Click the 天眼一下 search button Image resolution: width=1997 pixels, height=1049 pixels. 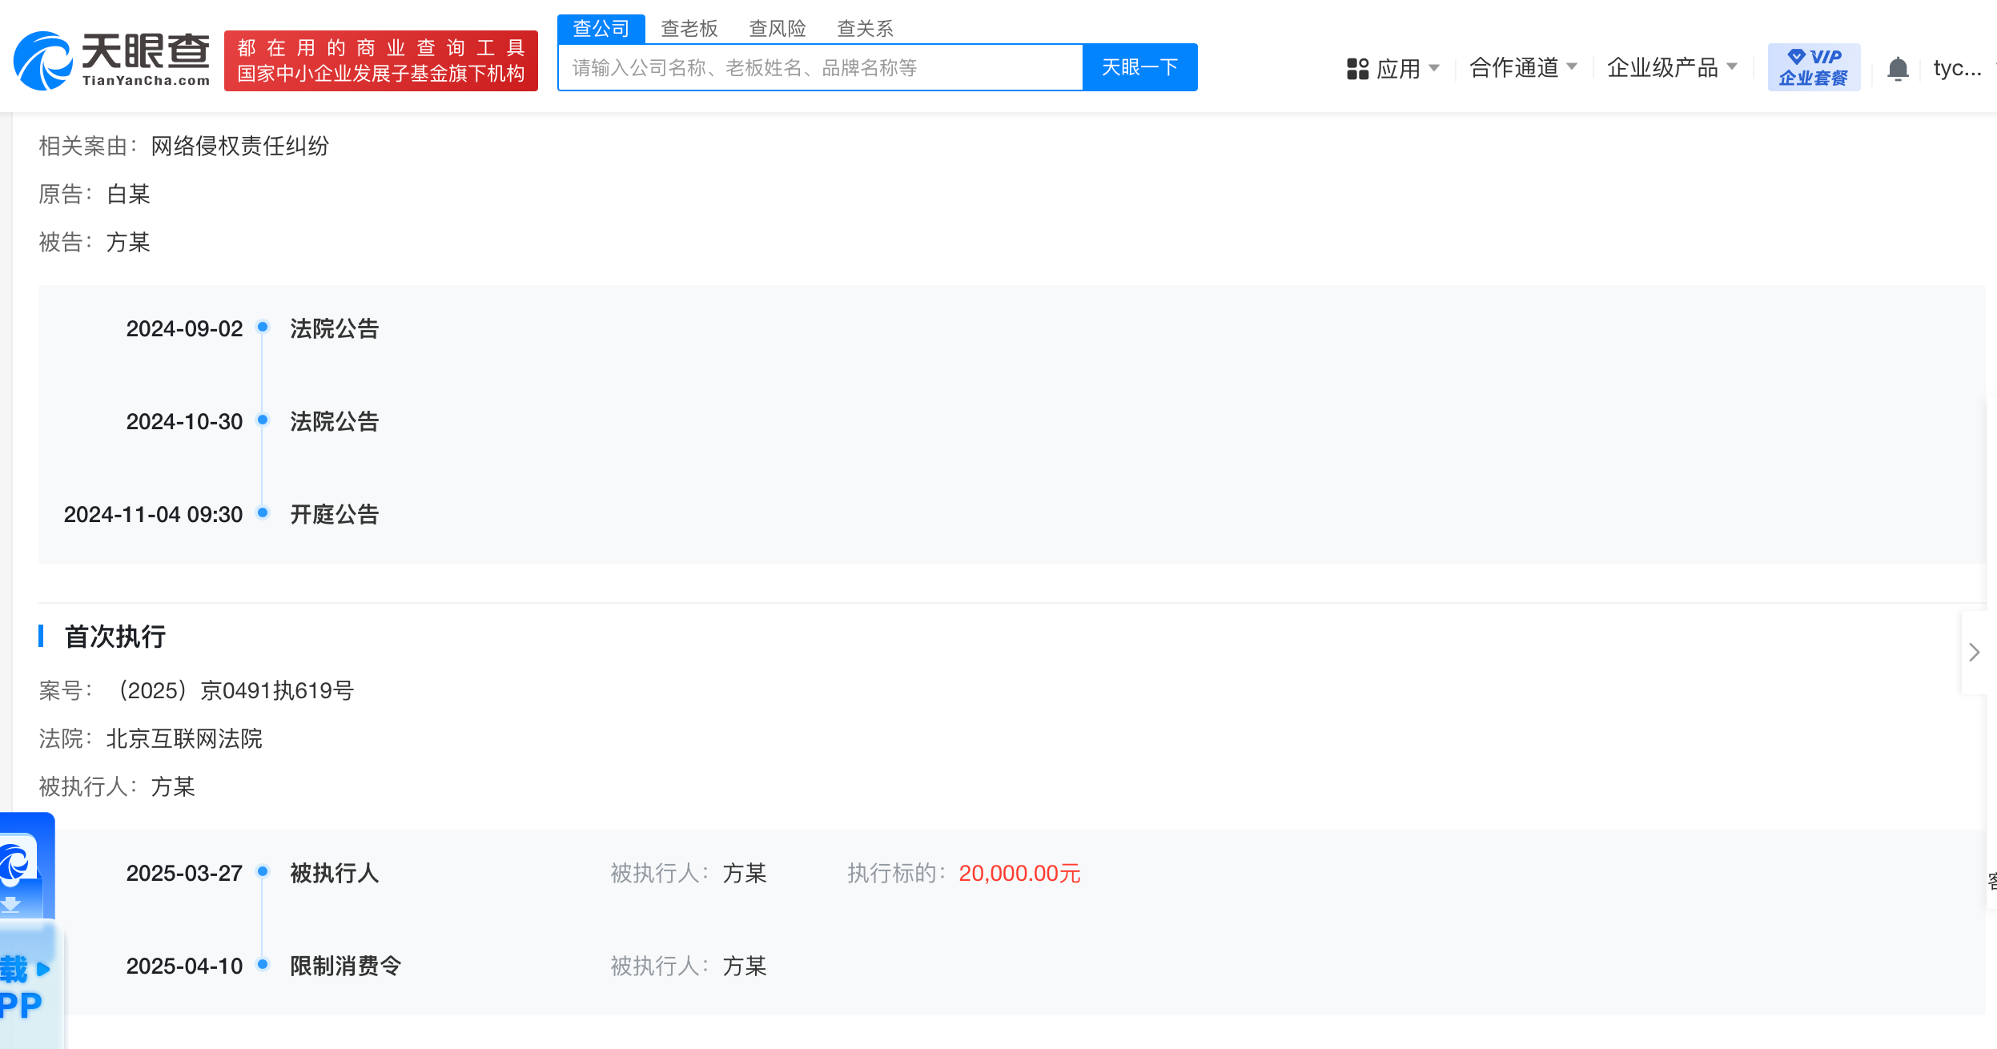pyautogui.click(x=1139, y=67)
